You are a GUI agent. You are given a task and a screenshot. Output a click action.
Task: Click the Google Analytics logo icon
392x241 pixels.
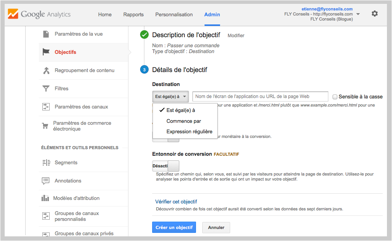(13, 14)
